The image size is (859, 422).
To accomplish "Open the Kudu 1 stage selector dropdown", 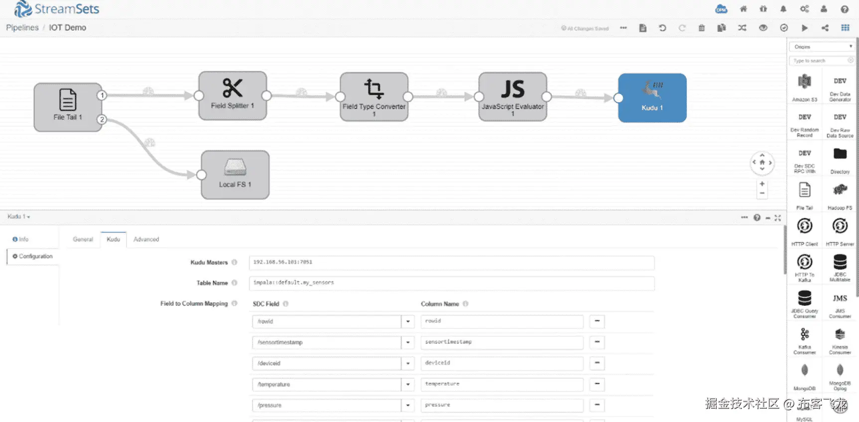I will pyautogui.click(x=19, y=217).
